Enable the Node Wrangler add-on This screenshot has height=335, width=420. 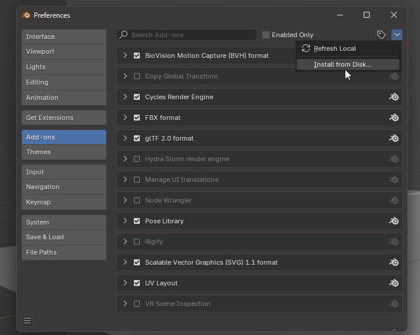137,200
